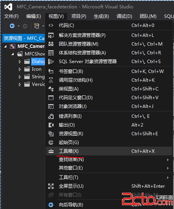The image size is (174, 209).
Task: Select the Versic tree item label
Action: click(x=38, y=84)
